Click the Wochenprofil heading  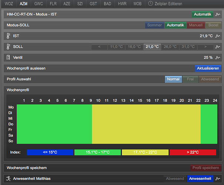click(x=18, y=90)
